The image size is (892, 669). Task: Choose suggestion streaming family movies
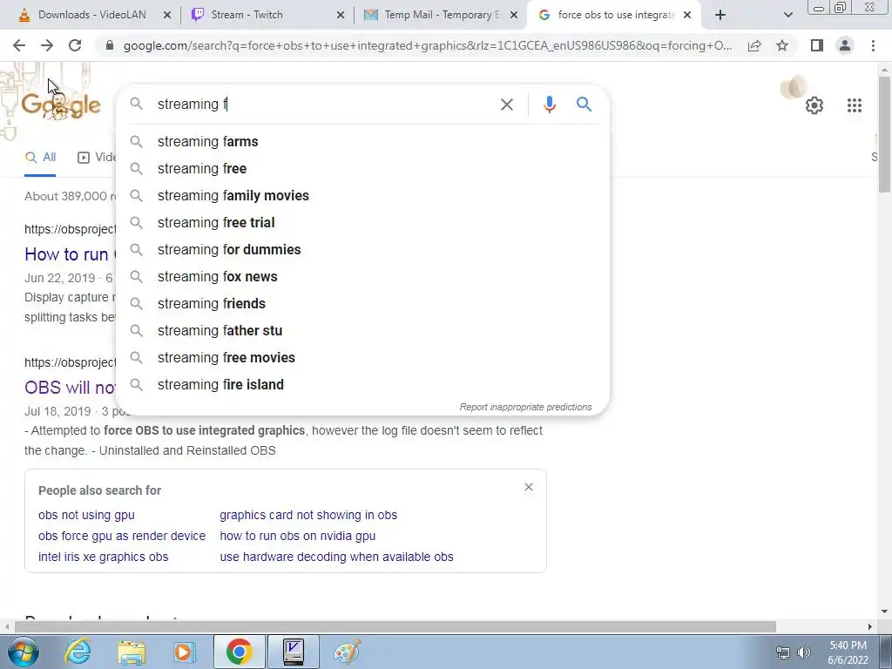click(x=363, y=196)
